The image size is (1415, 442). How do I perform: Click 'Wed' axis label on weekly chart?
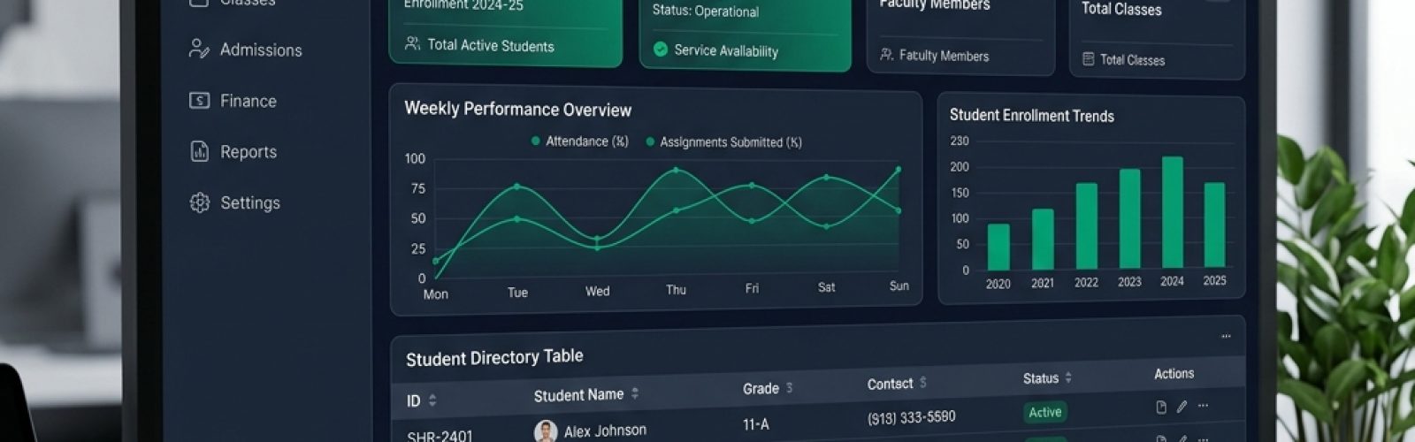(597, 291)
